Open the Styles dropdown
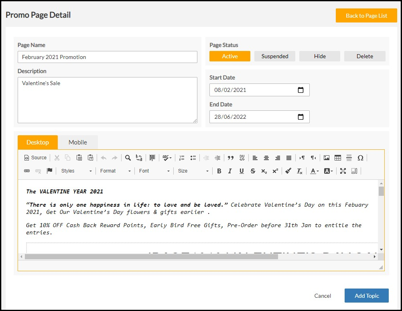402x311 pixels. (x=76, y=171)
